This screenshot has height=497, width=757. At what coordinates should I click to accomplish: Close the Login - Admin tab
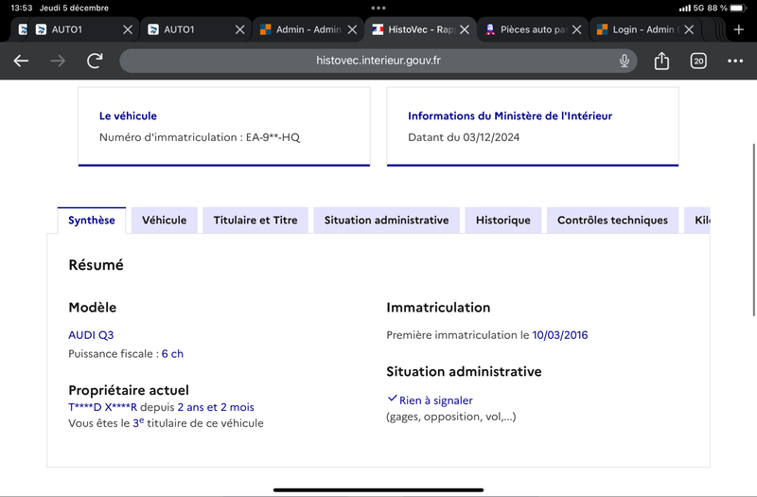point(689,29)
